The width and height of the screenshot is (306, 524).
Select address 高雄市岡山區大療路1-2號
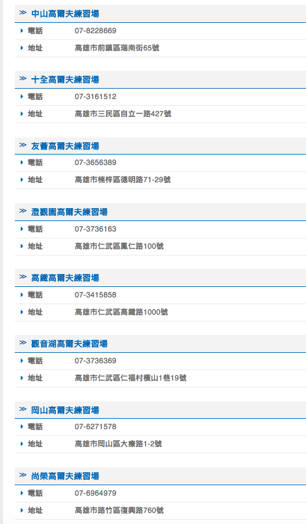coord(119,444)
